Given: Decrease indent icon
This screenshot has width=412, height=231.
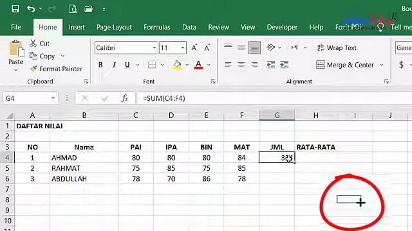Looking at the screenshot, I should pos(270,64).
